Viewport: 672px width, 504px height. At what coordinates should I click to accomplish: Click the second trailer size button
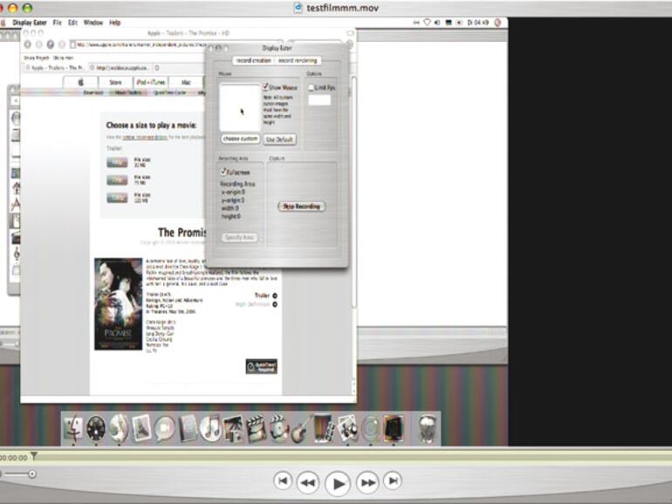pos(117,180)
